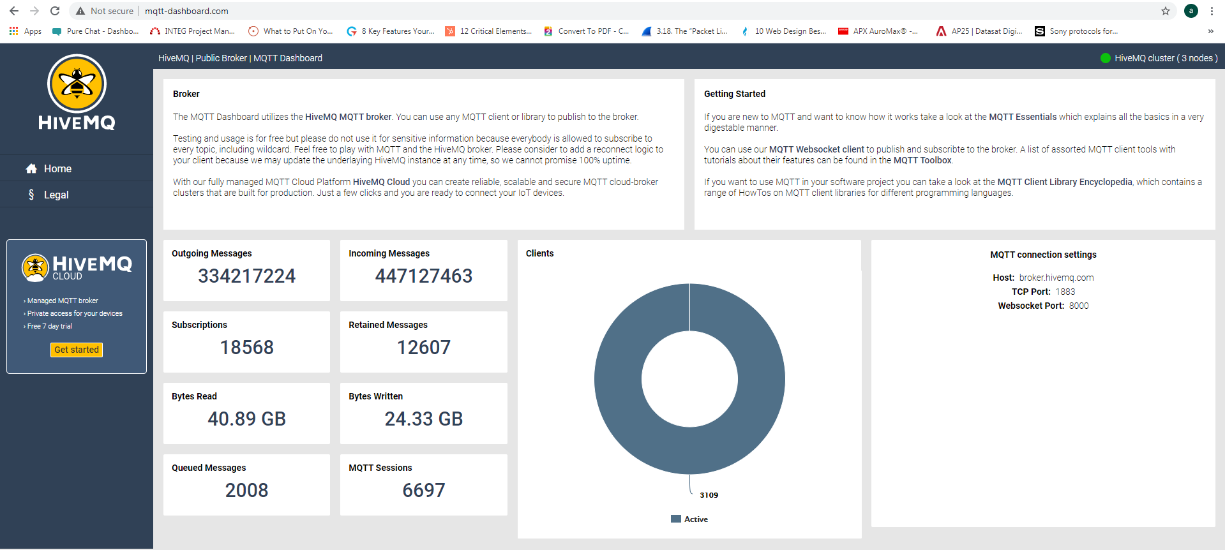Open the INTEG Project Man bookmark
The height and width of the screenshot is (550, 1225).
click(192, 31)
